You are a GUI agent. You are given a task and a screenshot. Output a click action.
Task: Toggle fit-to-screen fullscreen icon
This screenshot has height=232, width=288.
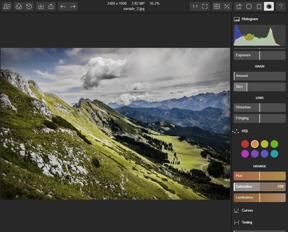point(205,7)
